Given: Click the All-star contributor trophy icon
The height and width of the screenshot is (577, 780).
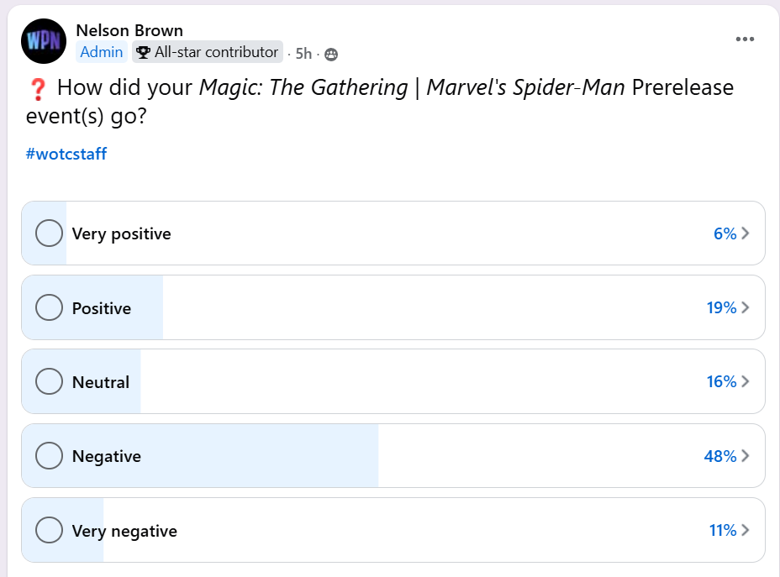Looking at the screenshot, I should [143, 52].
